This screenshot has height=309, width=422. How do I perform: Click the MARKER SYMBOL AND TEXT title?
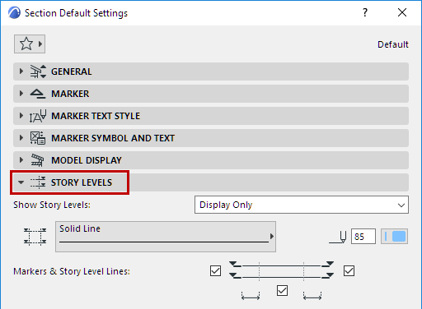click(113, 138)
